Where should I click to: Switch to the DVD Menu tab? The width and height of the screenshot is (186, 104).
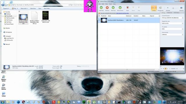176,13
